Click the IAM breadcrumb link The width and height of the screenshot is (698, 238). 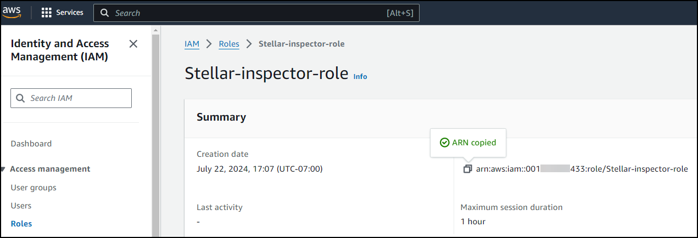tap(192, 44)
